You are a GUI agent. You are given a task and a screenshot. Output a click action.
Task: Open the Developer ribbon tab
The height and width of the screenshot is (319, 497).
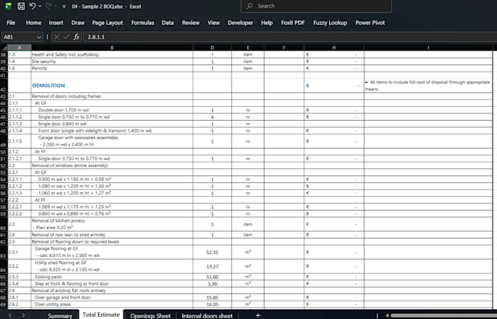240,23
